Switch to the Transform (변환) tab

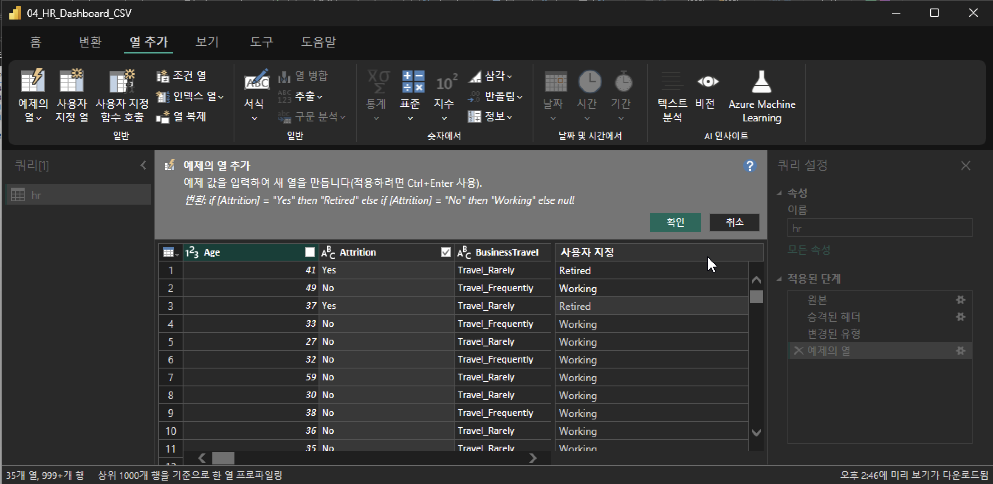pos(90,42)
